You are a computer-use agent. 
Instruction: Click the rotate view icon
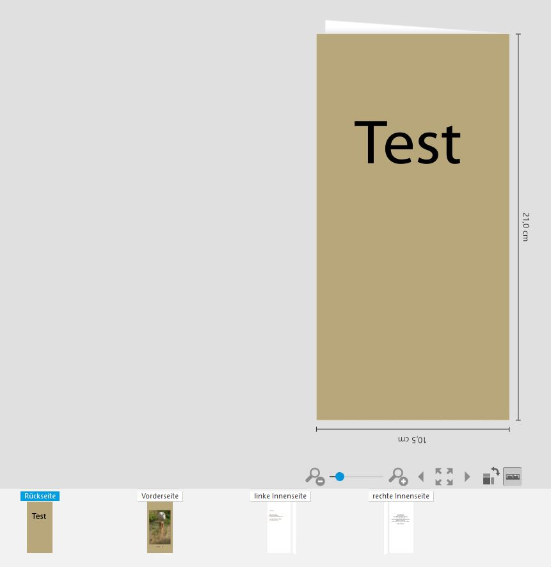coord(491,476)
